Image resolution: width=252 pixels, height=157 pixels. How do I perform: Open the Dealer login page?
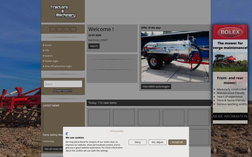click(51, 61)
